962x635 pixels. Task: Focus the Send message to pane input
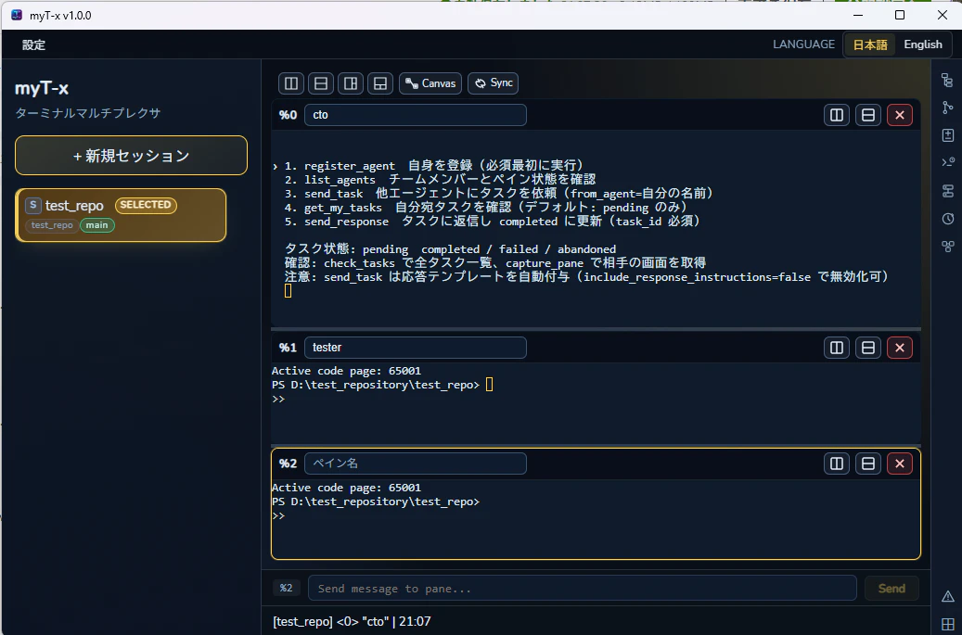[x=583, y=589]
